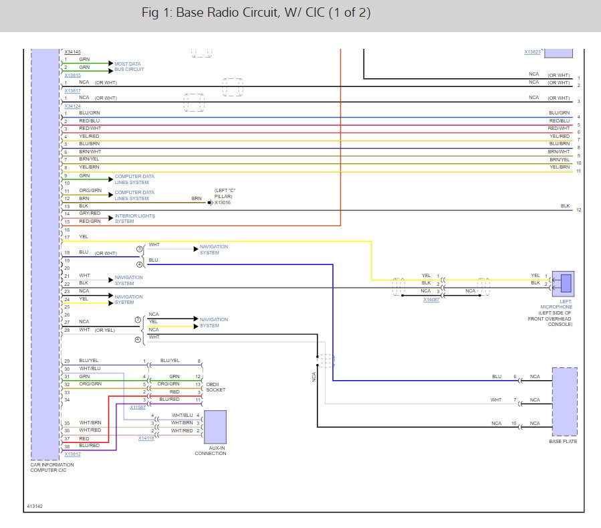Click NAVIGATION SYSTEM reference beside pin 24 YEL
The width and height of the screenshot is (601, 528).
click(x=128, y=300)
